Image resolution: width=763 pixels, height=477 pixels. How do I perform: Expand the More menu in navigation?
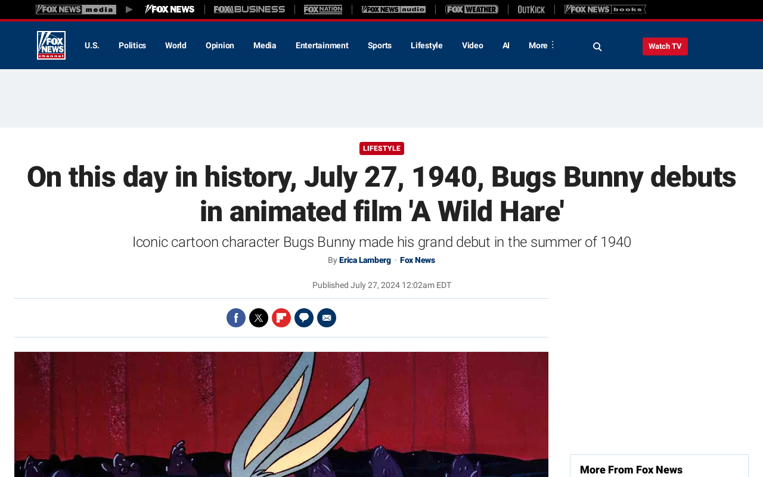coord(541,45)
